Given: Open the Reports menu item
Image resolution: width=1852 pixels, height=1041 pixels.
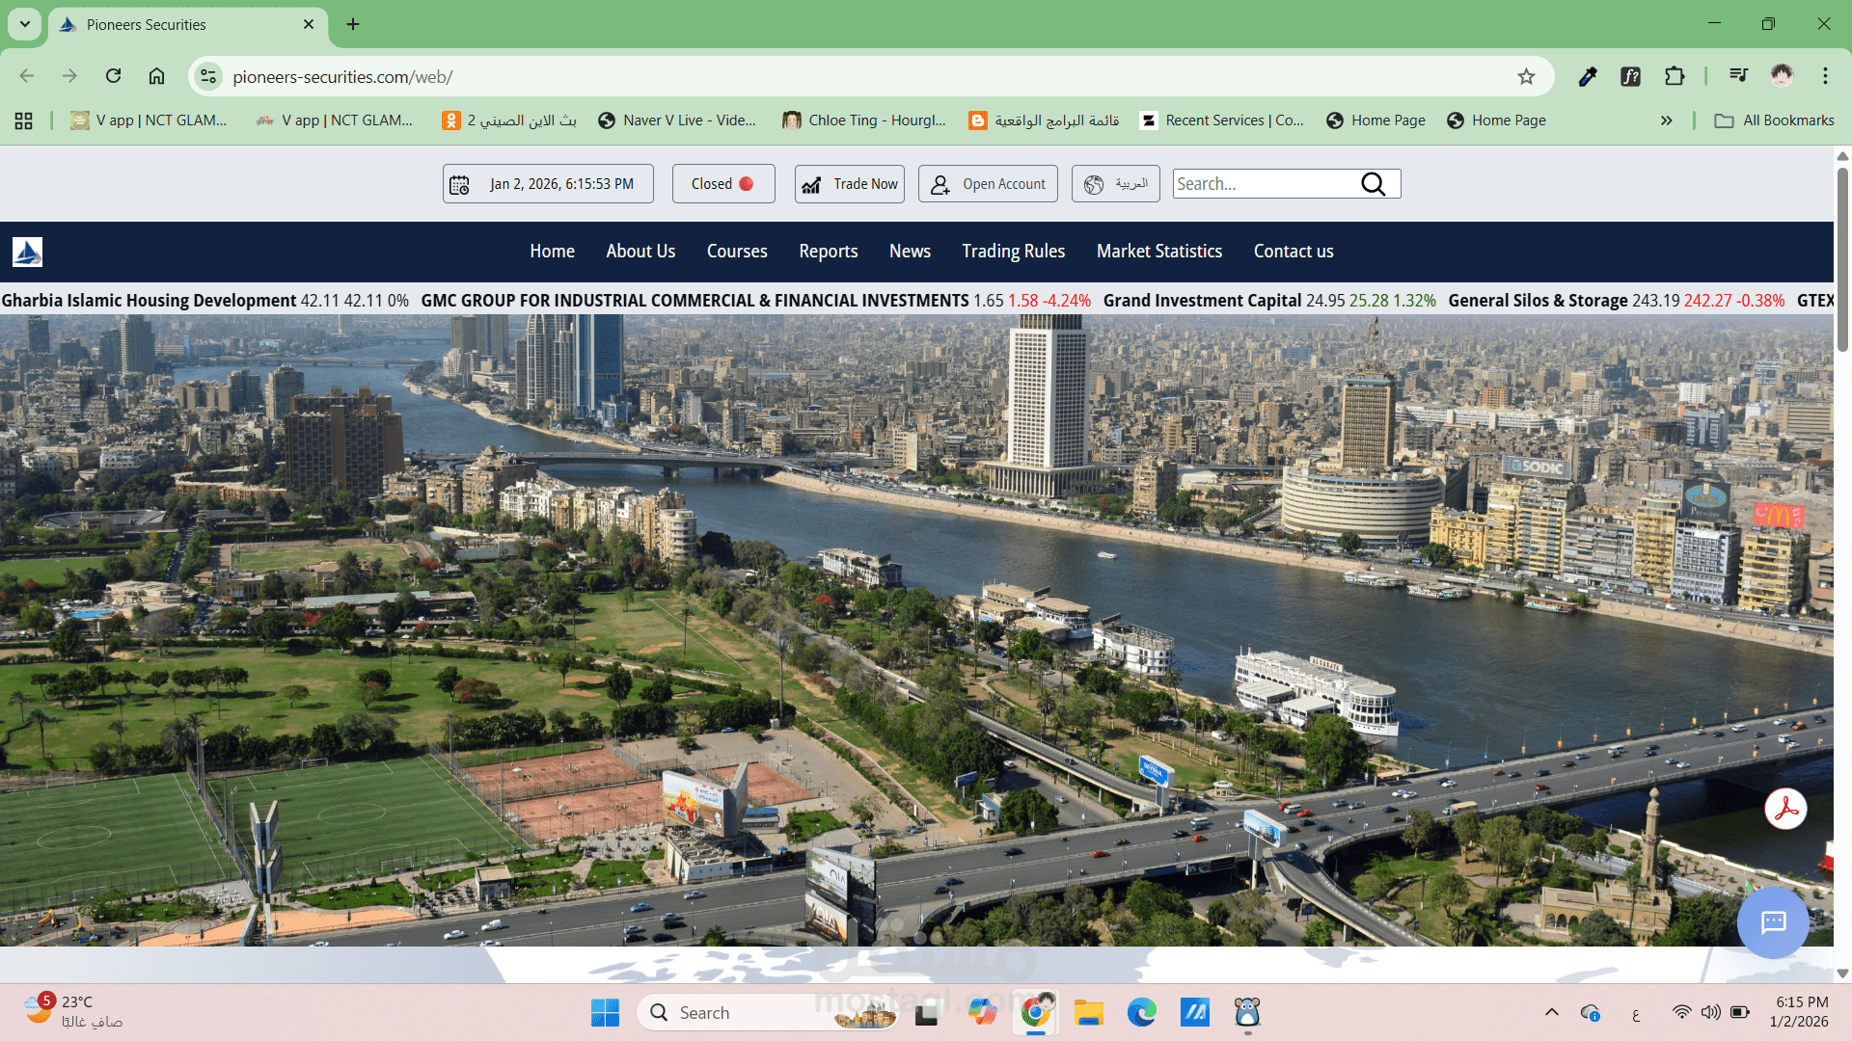Looking at the screenshot, I should (829, 252).
